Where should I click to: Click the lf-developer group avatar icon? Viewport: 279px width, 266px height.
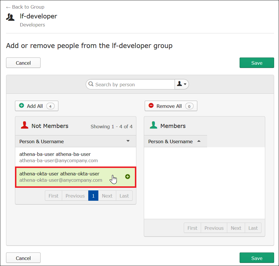point(10,17)
